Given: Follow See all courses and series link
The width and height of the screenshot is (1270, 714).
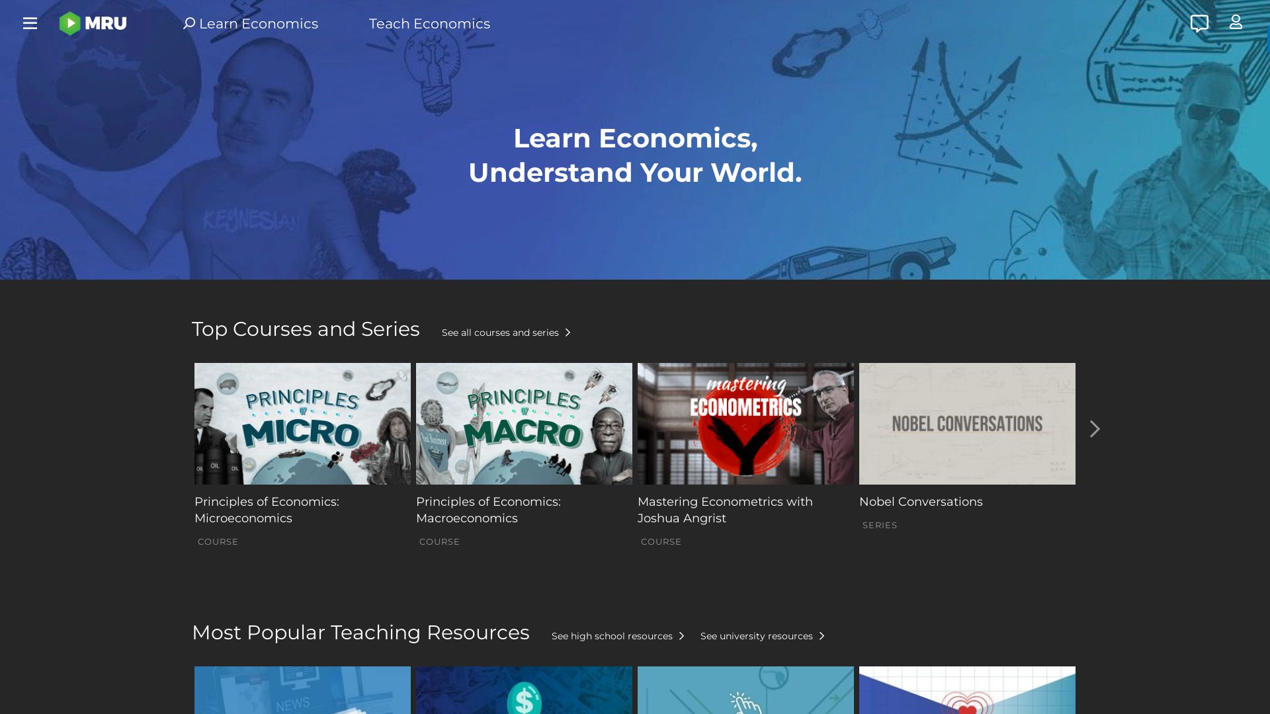Looking at the screenshot, I should [500, 333].
